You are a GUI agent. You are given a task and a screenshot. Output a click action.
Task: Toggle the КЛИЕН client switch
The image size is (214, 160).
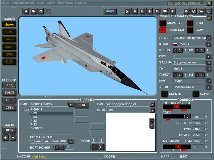point(195,94)
